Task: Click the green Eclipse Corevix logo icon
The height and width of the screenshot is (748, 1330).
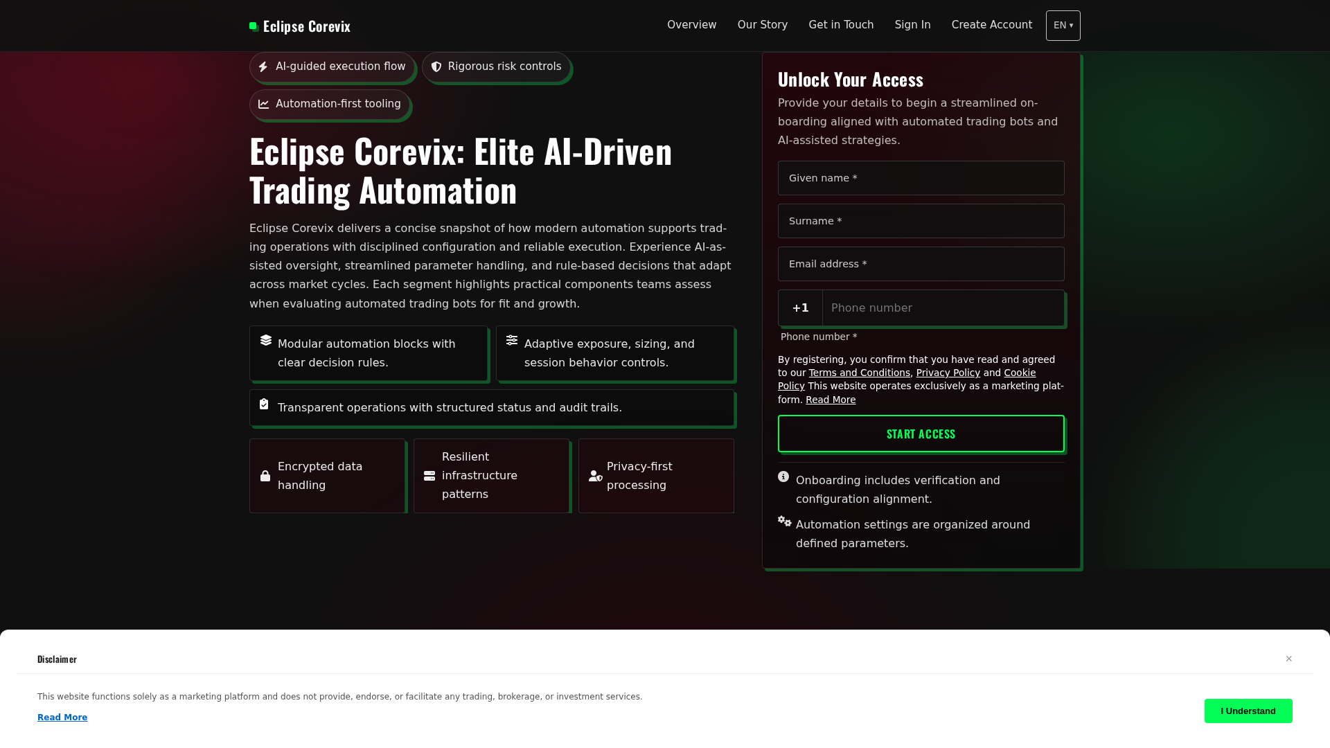Action: point(254,26)
